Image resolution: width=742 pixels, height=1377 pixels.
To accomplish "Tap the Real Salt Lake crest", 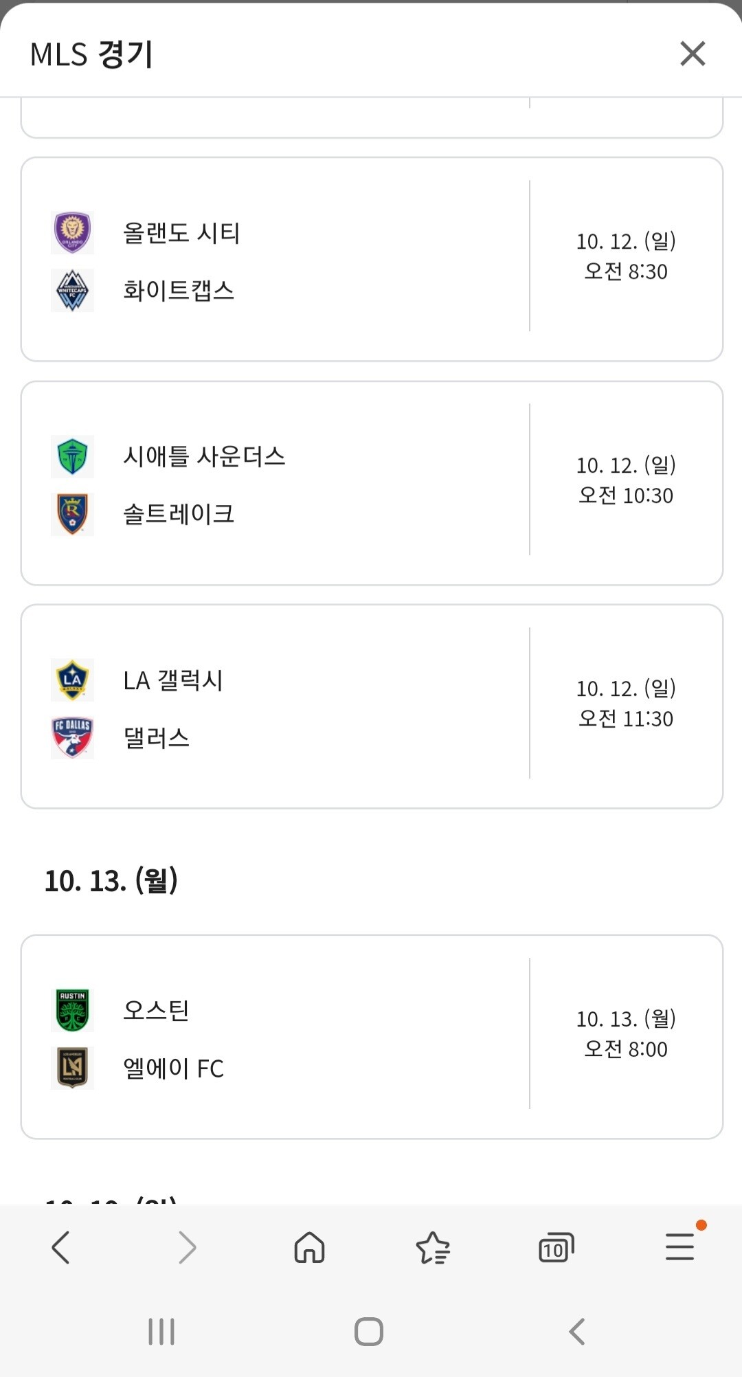I will coord(72,514).
